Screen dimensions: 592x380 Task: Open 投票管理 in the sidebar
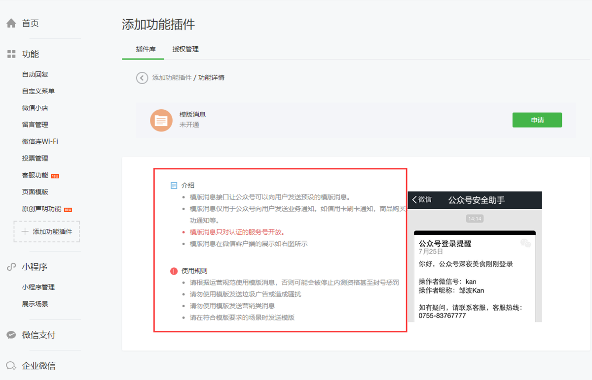(35, 158)
